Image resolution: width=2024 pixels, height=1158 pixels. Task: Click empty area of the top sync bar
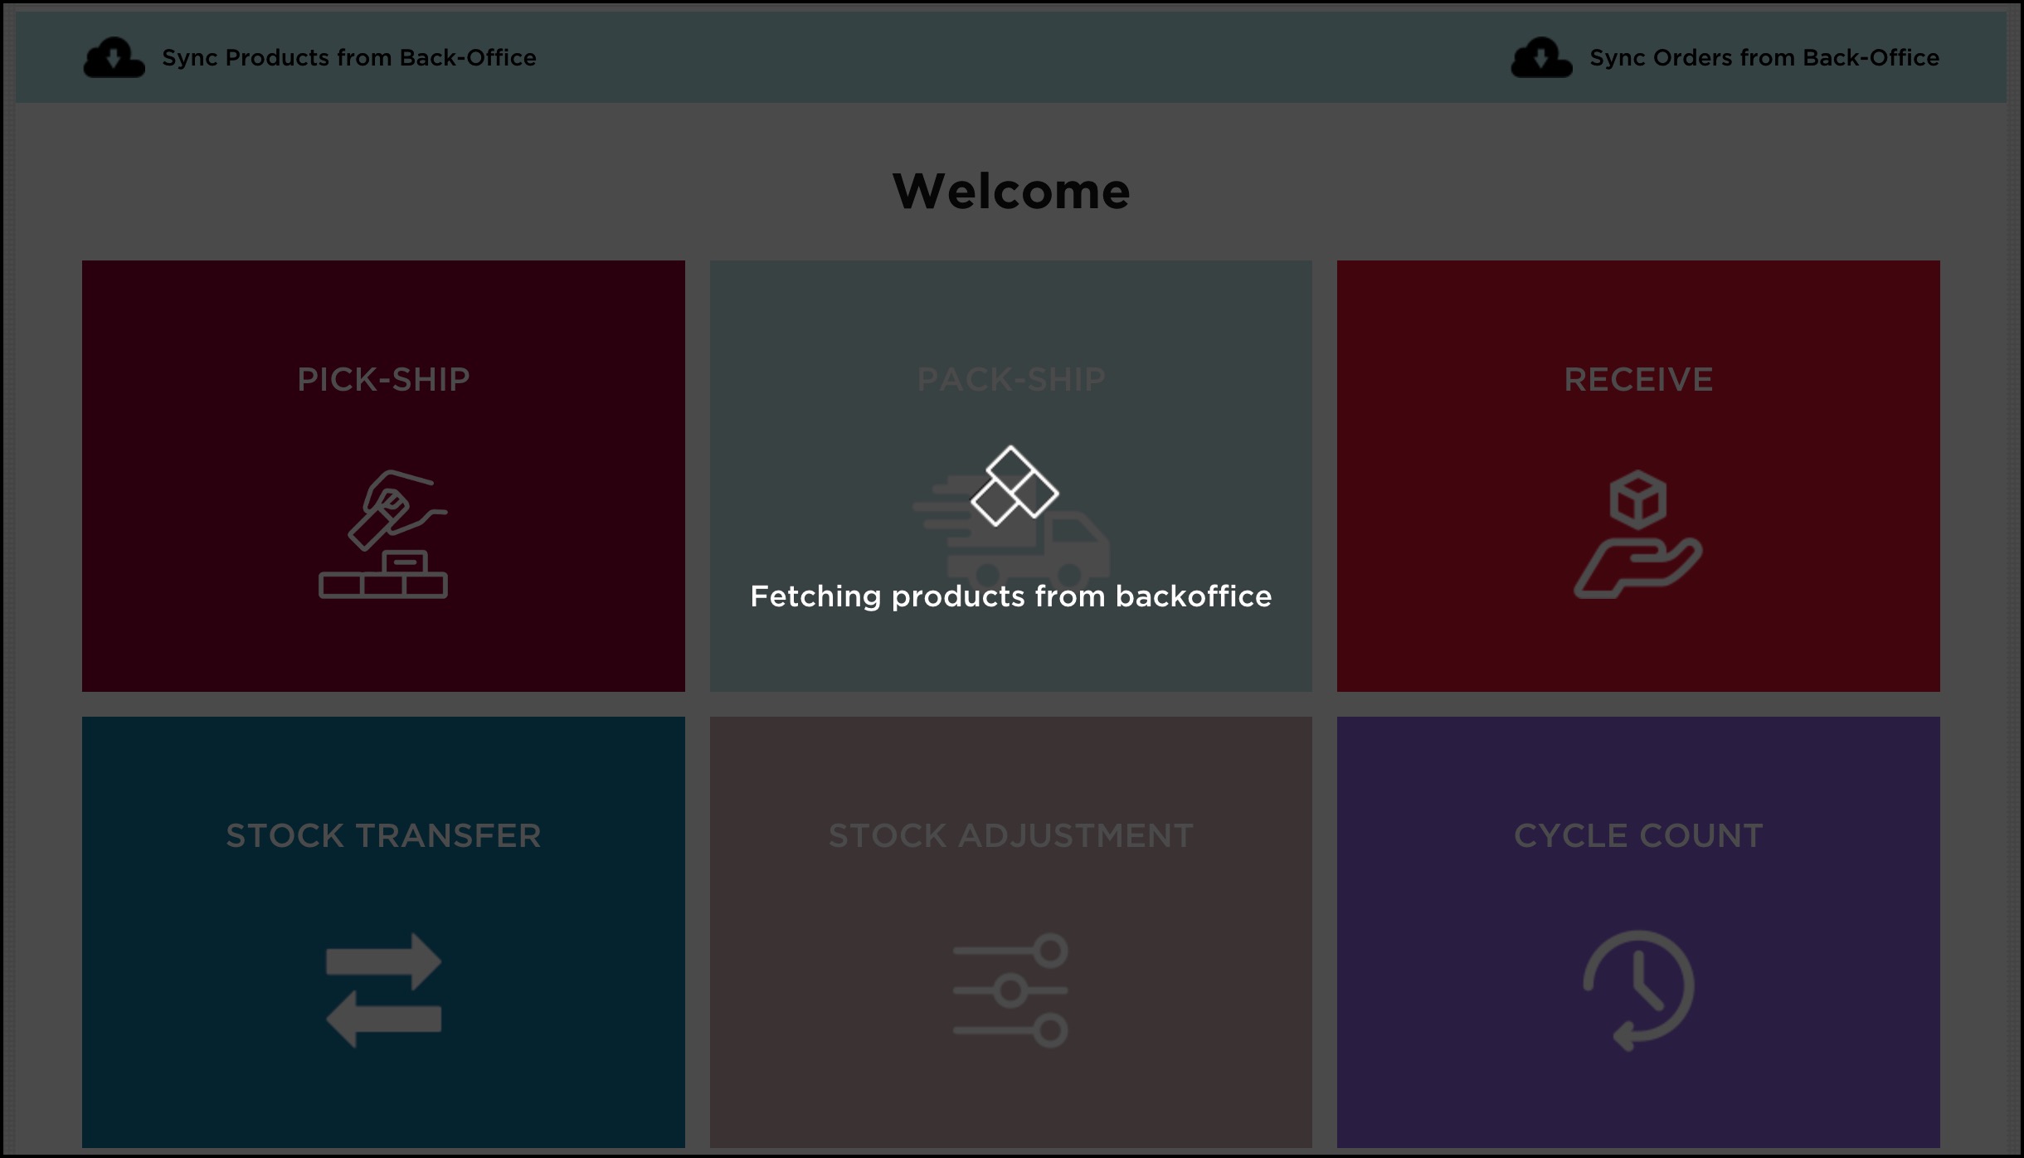(1012, 58)
